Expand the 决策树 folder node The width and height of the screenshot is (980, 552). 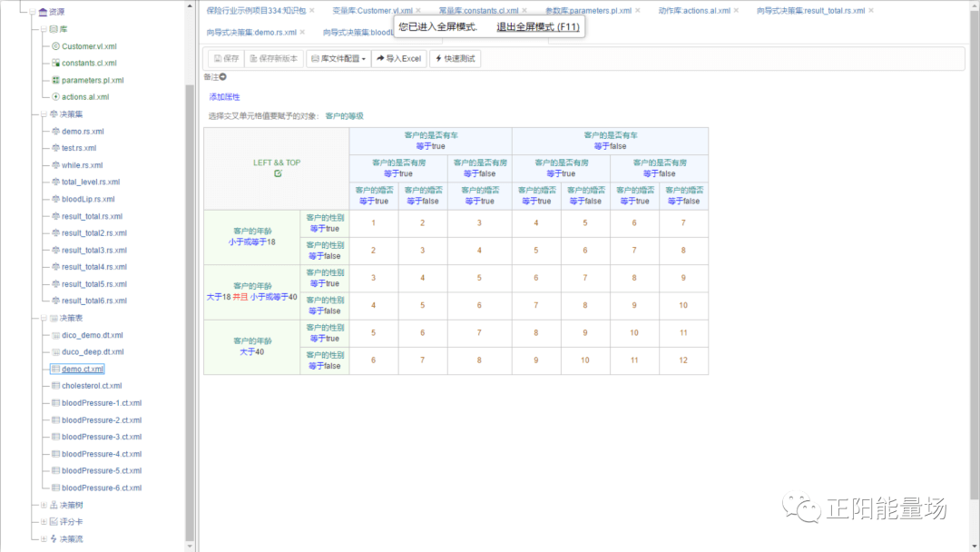point(44,505)
